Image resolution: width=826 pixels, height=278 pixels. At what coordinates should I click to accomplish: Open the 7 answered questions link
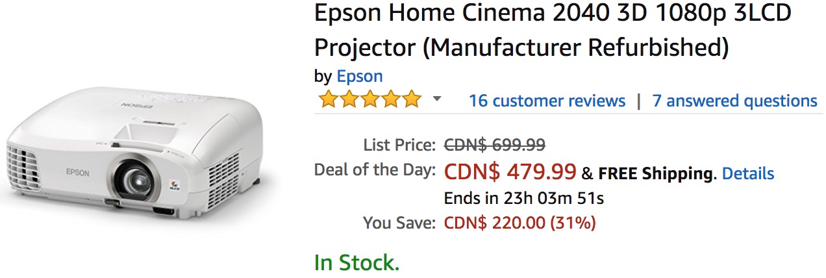pos(734,101)
